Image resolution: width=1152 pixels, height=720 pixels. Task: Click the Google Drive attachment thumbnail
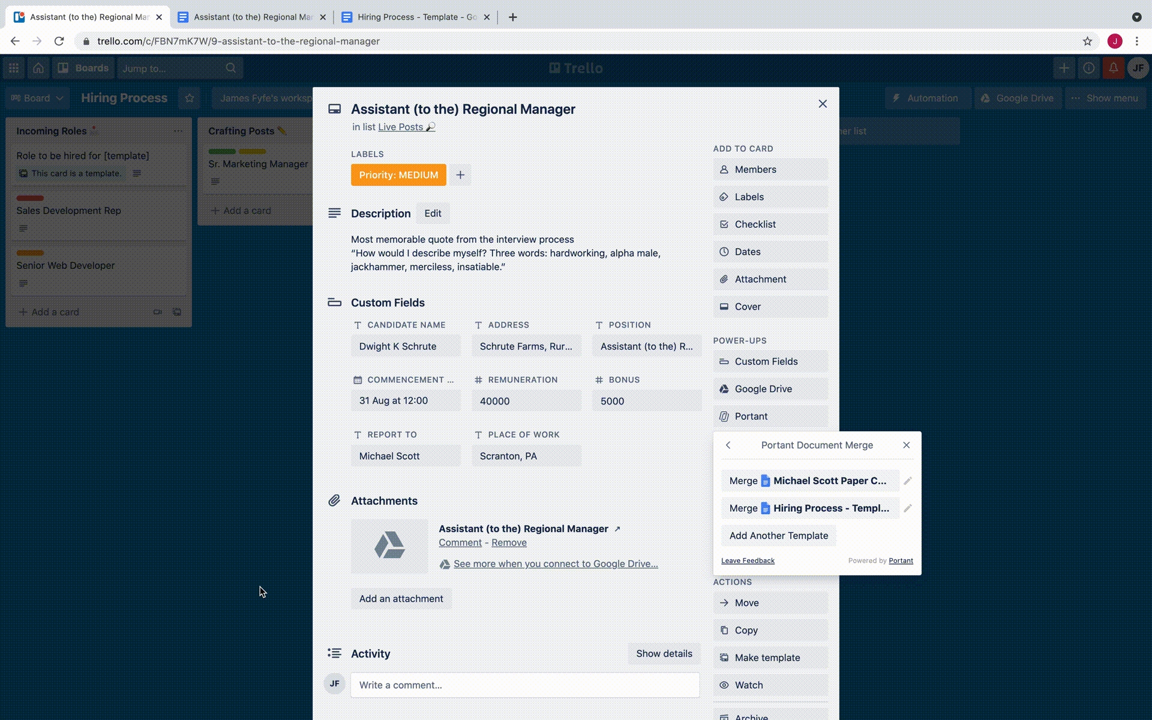point(389,545)
